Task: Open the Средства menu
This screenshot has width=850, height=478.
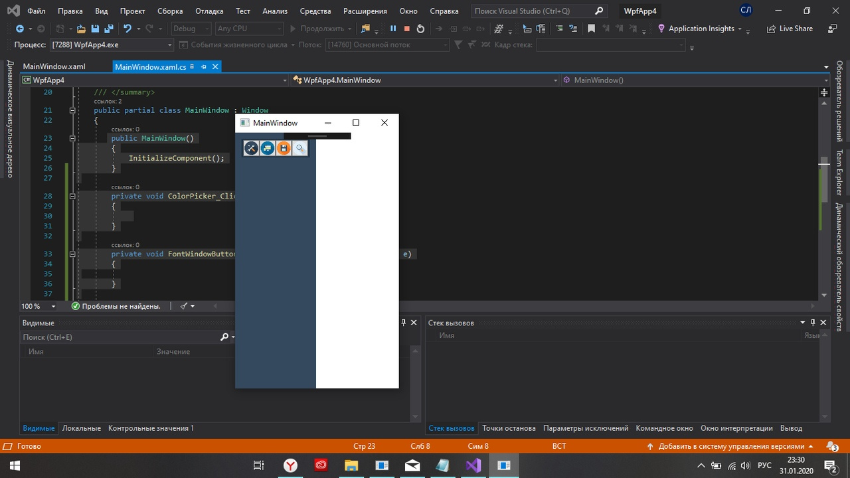Action: (315, 11)
